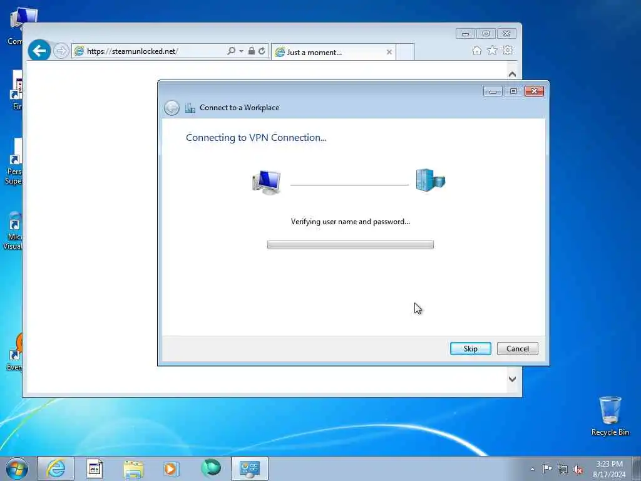Open Windows Explorer folder from taskbar
Image resolution: width=641 pixels, height=481 pixels.
pyautogui.click(x=133, y=468)
